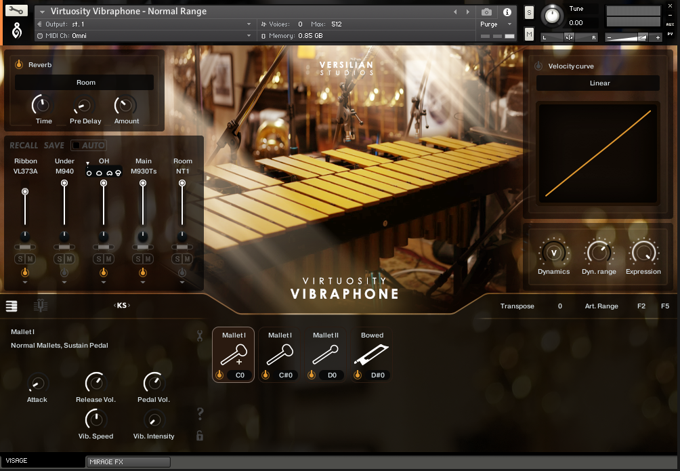Click the Tune 0.00 value field

click(576, 22)
